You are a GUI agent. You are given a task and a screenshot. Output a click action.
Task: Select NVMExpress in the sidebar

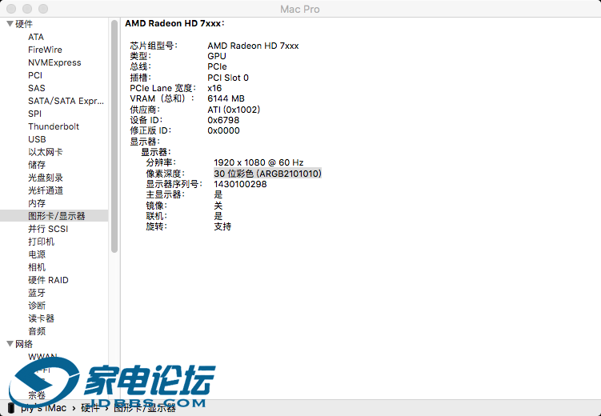[54, 62]
